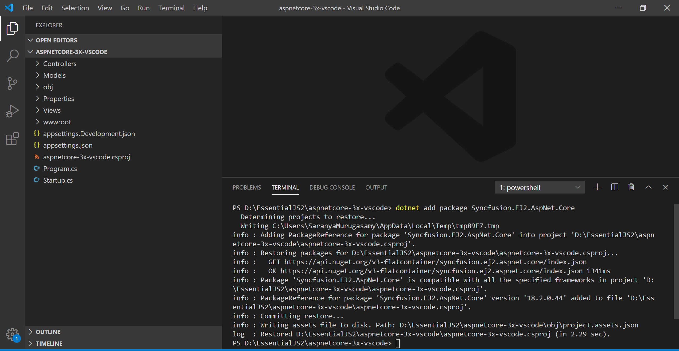Expand the TIMELINE section
Viewport: 679px width, 351px height.
(x=49, y=343)
